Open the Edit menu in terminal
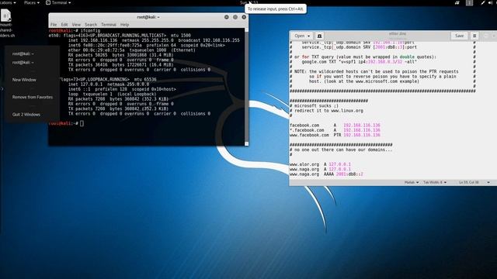Viewport: 497px width, 279px height. click(x=64, y=25)
